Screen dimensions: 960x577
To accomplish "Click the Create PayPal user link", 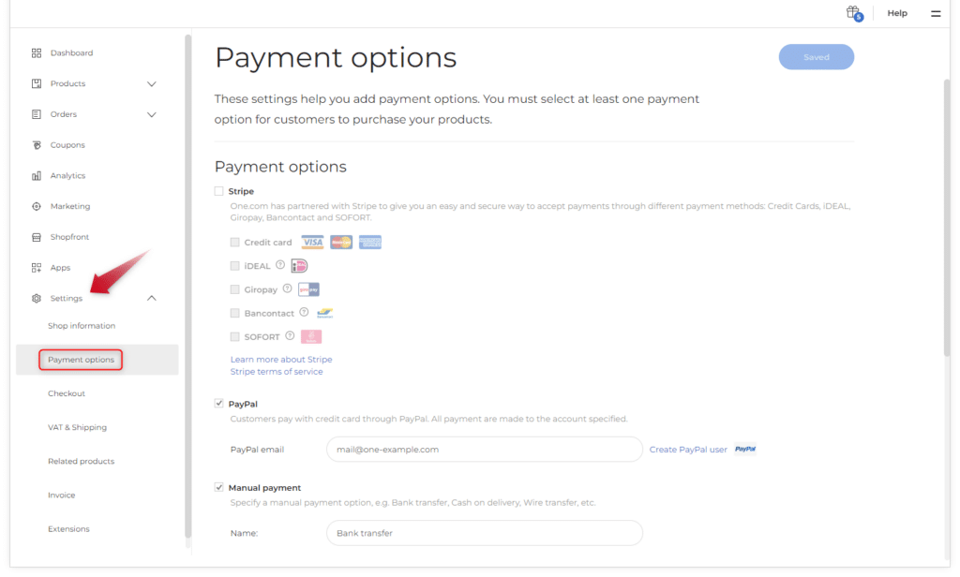I will click(688, 450).
